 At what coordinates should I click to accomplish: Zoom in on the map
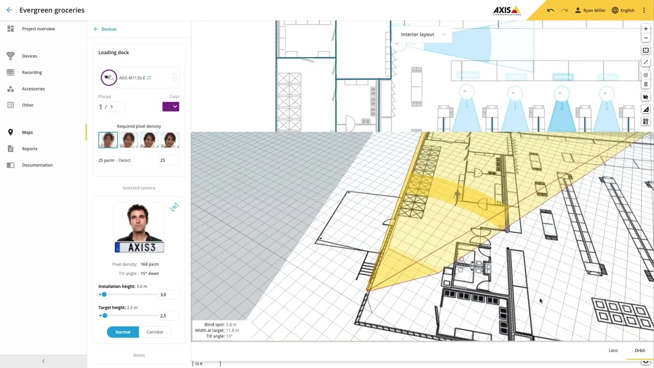tap(646, 29)
